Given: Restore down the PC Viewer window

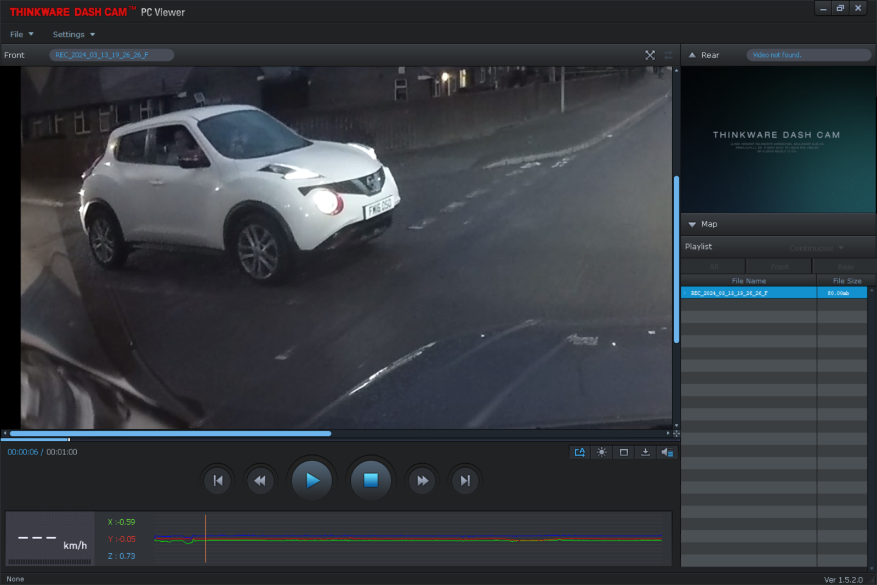Looking at the screenshot, I should [x=840, y=8].
